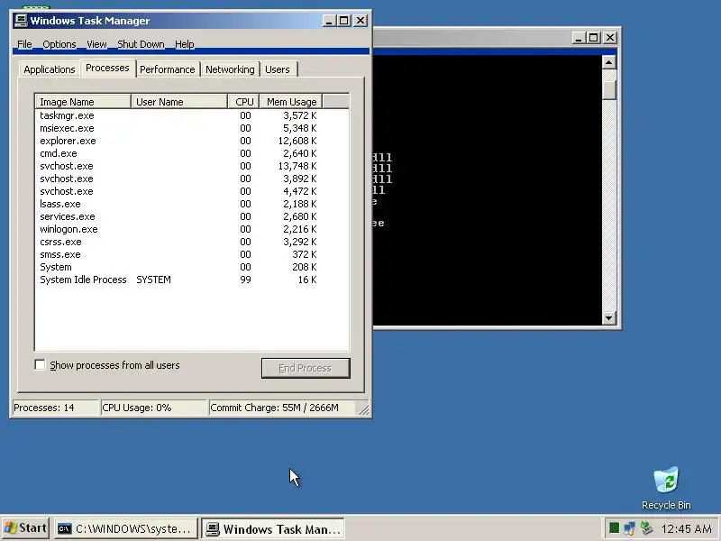Screen dimensions: 721x541
Task: Select the explorer.exe process
Action: coord(178,141)
